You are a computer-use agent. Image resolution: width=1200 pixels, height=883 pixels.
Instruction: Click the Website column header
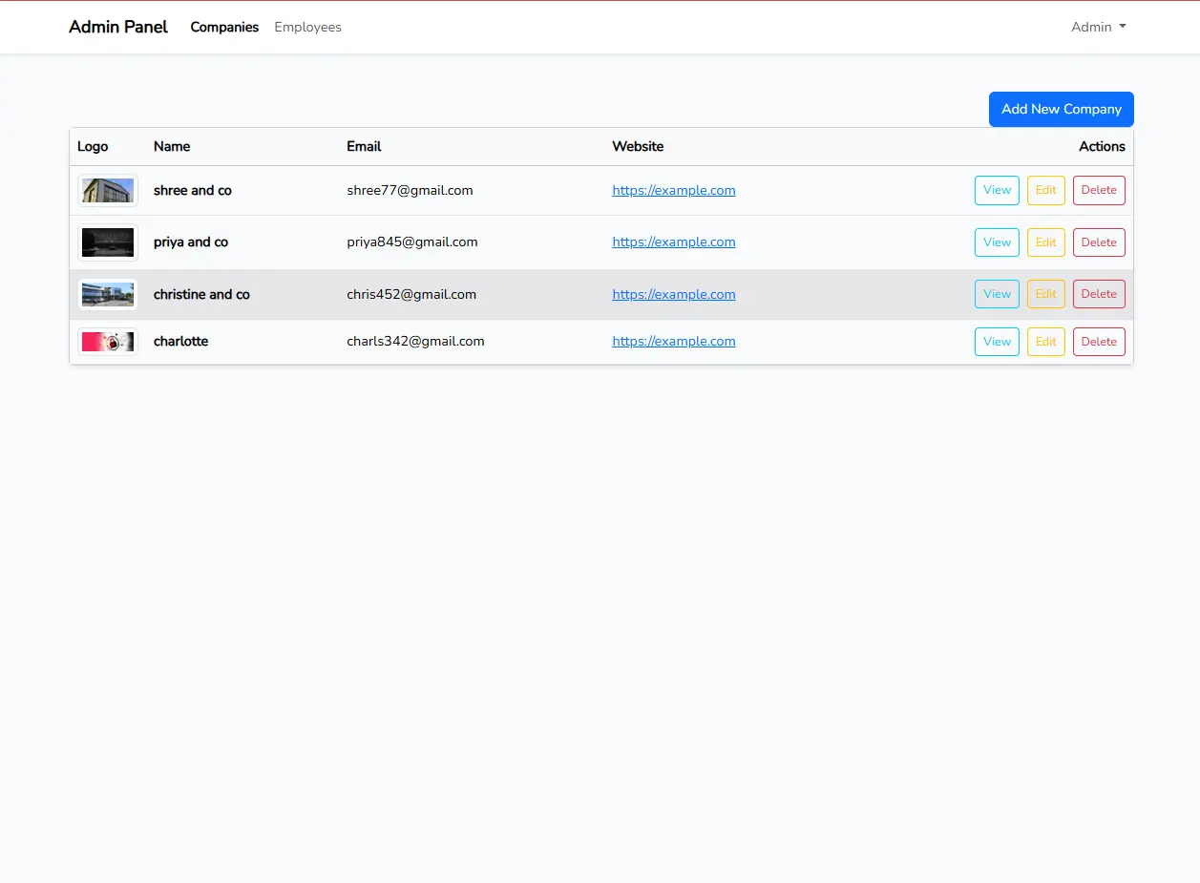pos(638,146)
